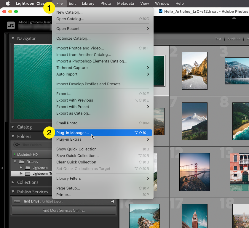Choose Import a Photoshop Elements Catalog
The height and width of the screenshot is (228, 249).
tap(103, 61)
